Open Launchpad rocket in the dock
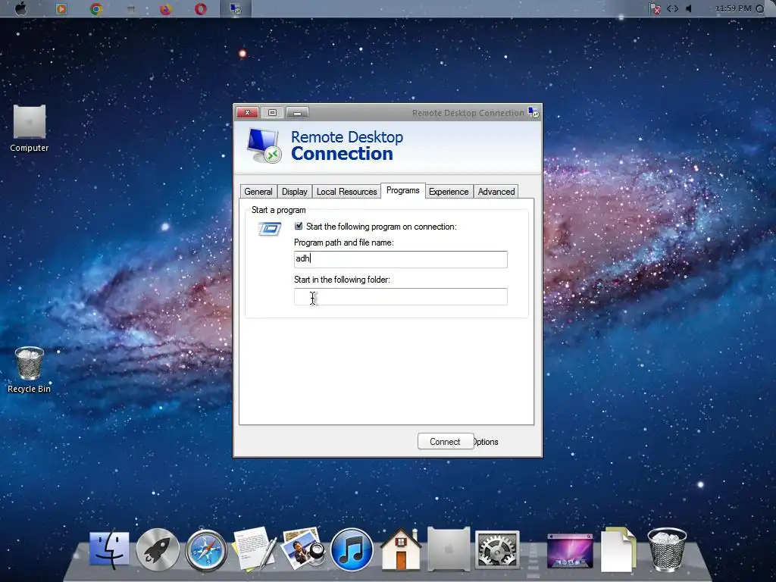The image size is (776, 582). (158, 549)
